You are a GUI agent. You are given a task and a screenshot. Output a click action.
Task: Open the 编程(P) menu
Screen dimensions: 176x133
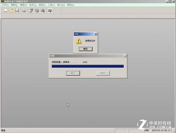24,5
